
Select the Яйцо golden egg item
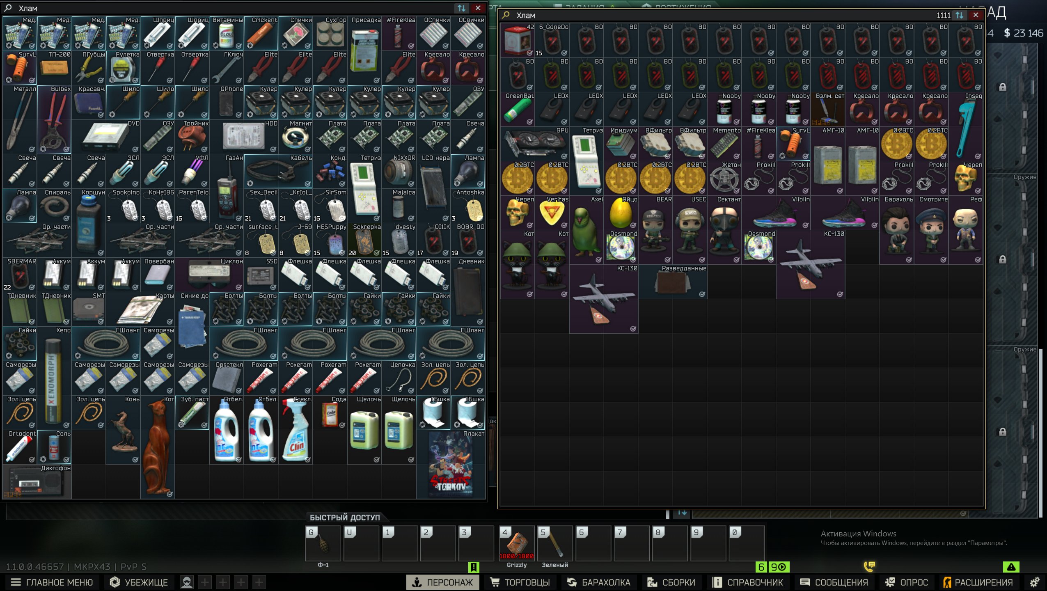pos(621,213)
